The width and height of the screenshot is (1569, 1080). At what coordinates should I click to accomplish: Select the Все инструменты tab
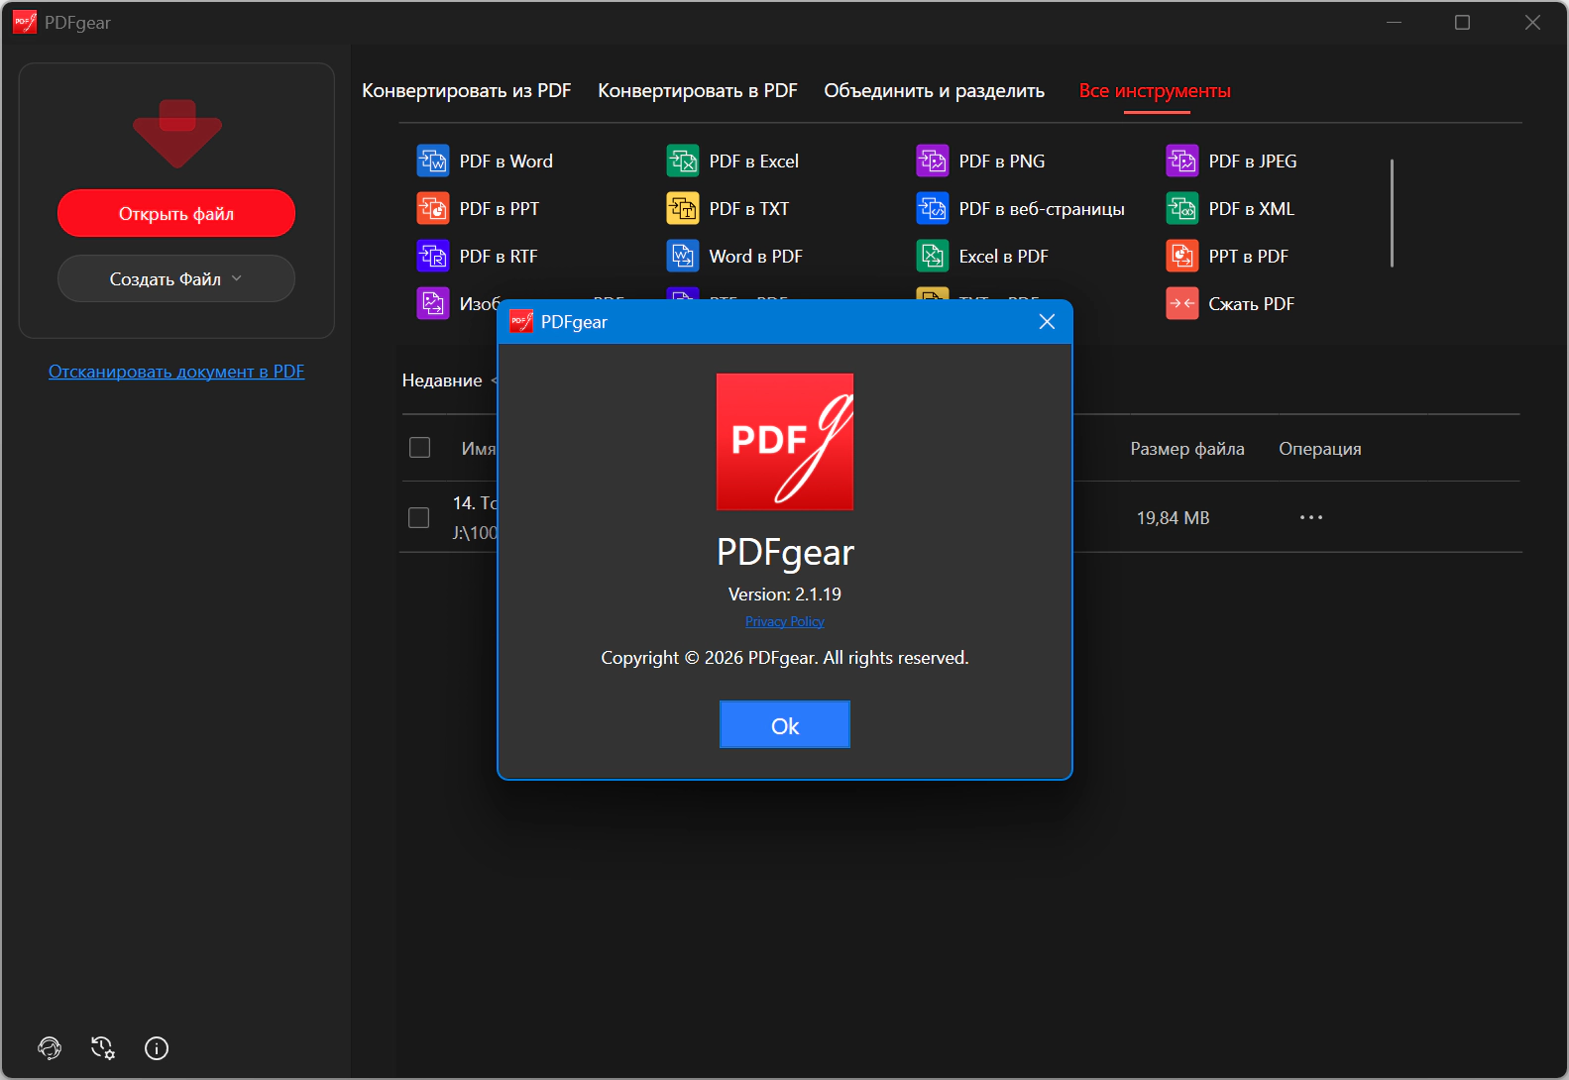(x=1155, y=90)
